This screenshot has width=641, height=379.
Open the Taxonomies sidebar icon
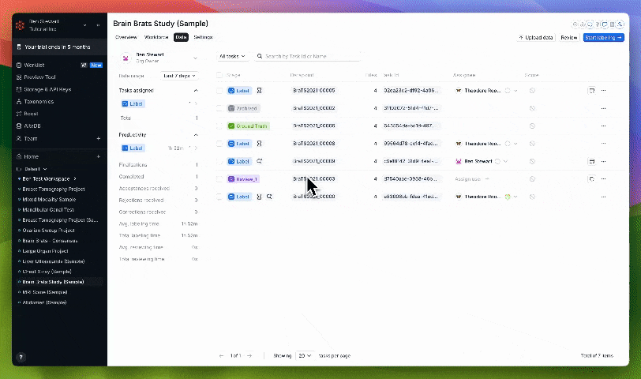[x=19, y=101]
